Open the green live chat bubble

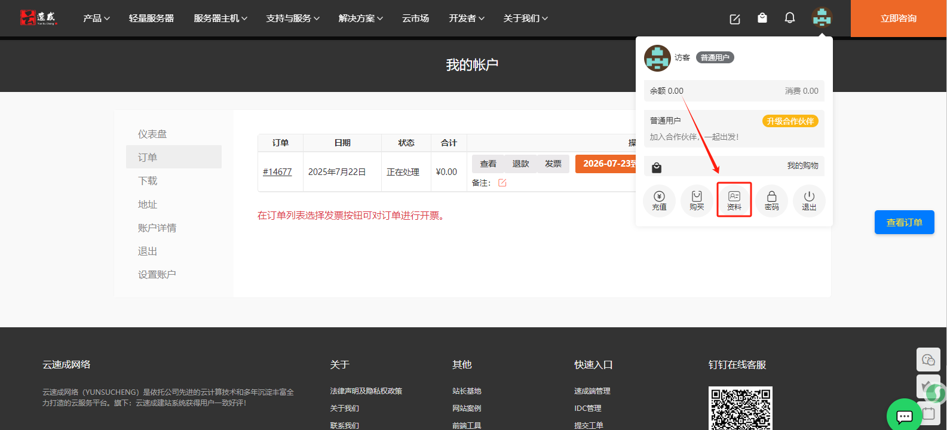point(904,416)
